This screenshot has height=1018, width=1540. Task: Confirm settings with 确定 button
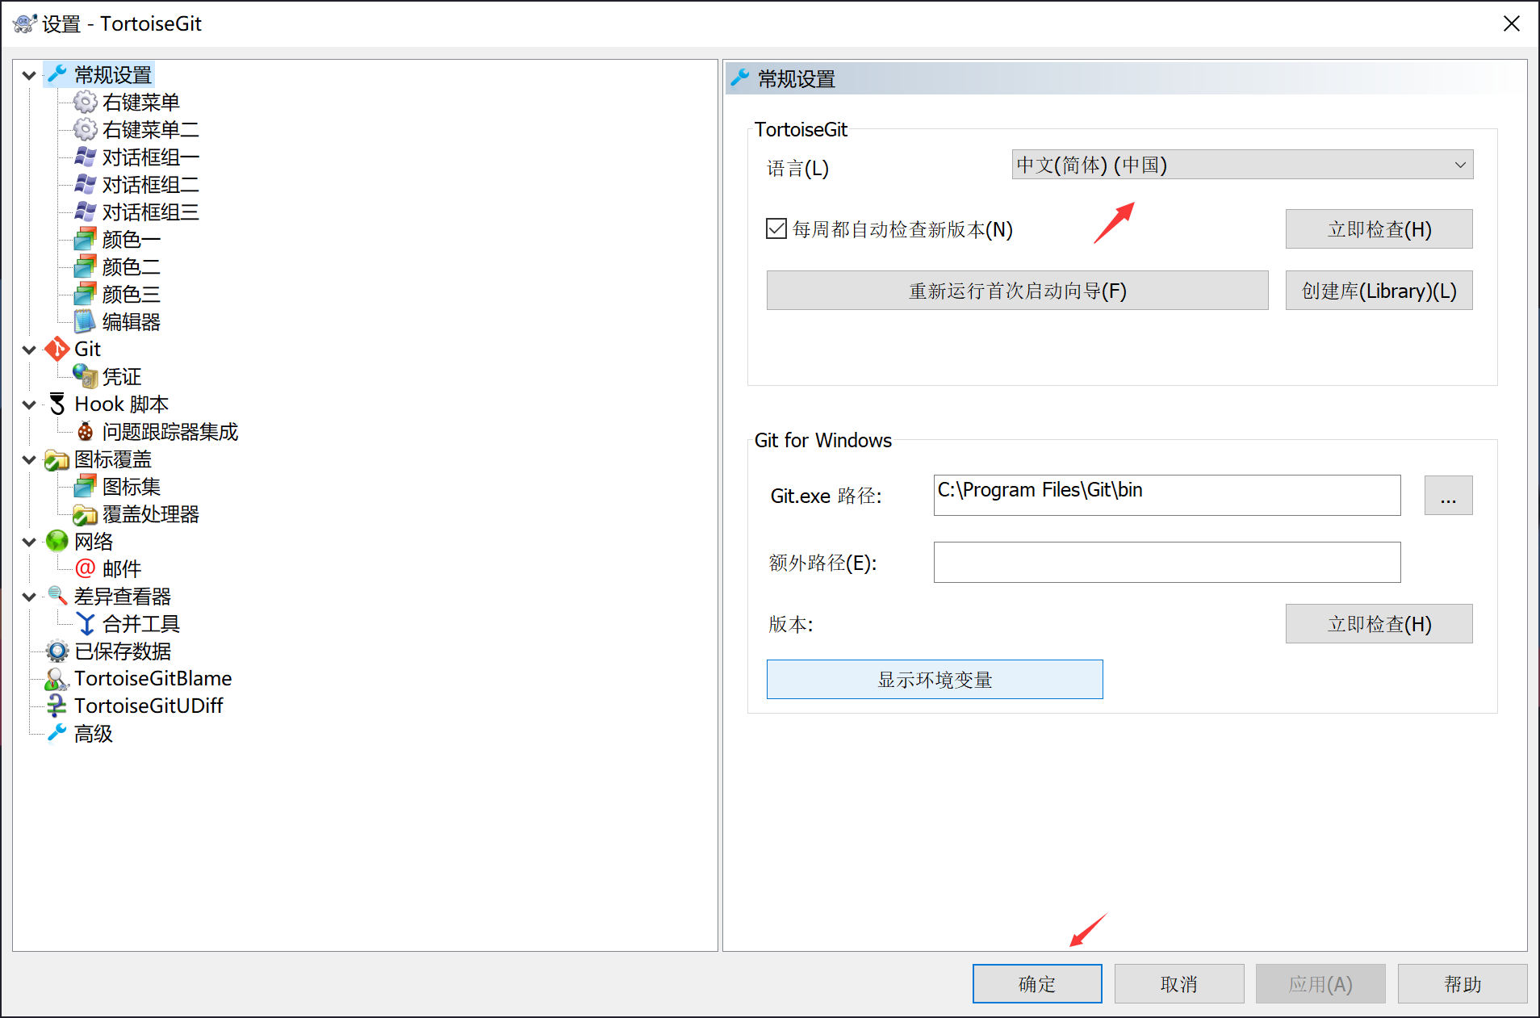pyautogui.click(x=1037, y=984)
